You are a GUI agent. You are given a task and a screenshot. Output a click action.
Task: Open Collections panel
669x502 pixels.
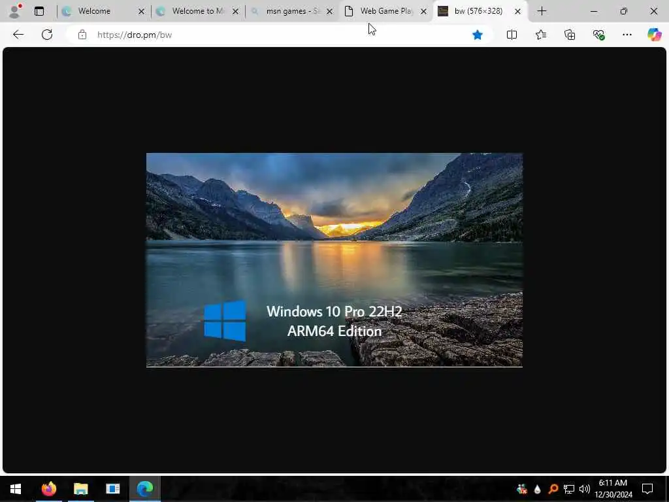point(570,35)
